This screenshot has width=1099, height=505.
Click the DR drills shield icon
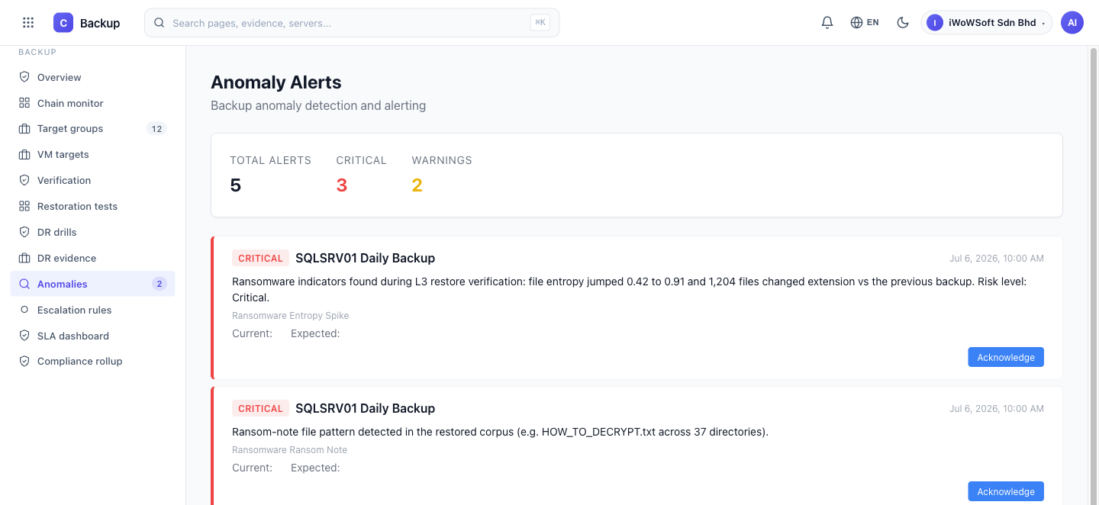24,233
